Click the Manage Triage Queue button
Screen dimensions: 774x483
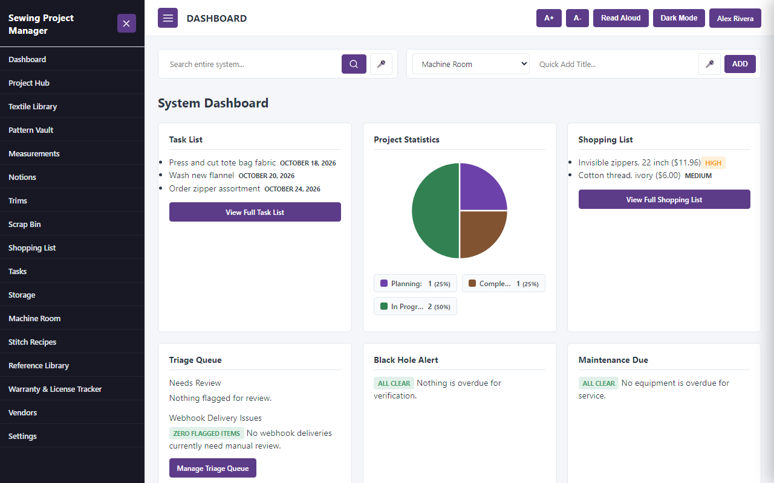(213, 468)
